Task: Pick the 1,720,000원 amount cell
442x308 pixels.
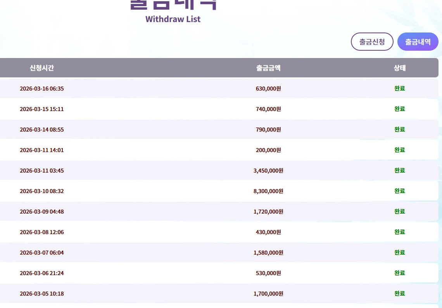Action: 268,212
